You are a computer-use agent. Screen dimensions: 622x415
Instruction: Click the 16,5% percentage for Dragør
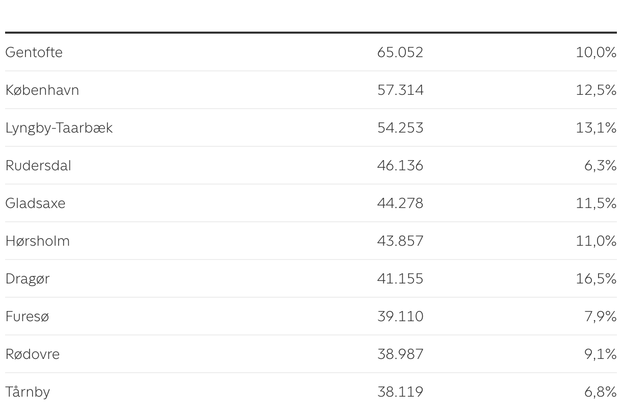pyautogui.click(x=596, y=279)
